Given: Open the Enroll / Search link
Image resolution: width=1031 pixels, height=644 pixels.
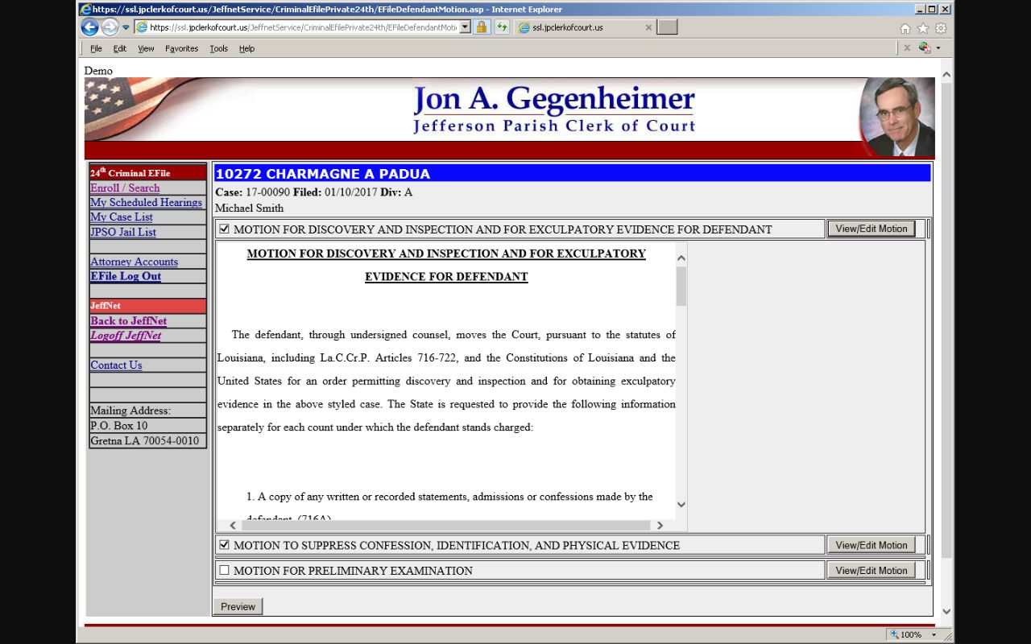Looking at the screenshot, I should 125,188.
